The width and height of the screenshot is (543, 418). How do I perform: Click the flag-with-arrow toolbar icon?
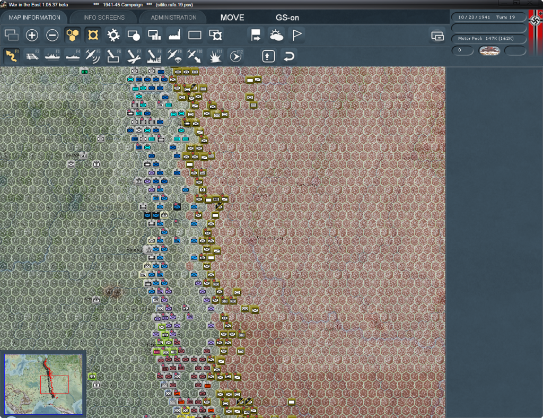tap(256, 35)
